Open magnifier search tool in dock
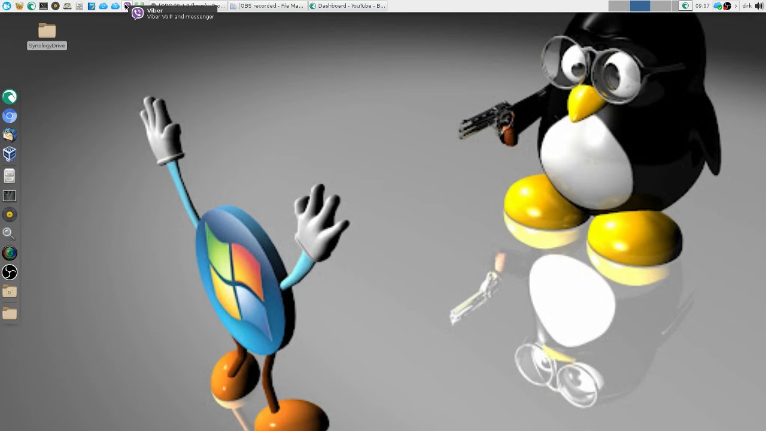This screenshot has width=766, height=431. click(x=10, y=233)
